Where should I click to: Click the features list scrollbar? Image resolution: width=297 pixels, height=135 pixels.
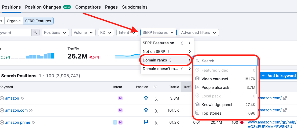(x=256, y=80)
